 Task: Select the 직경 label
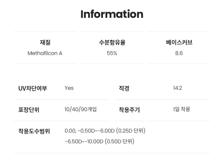click(x=124, y=88)
